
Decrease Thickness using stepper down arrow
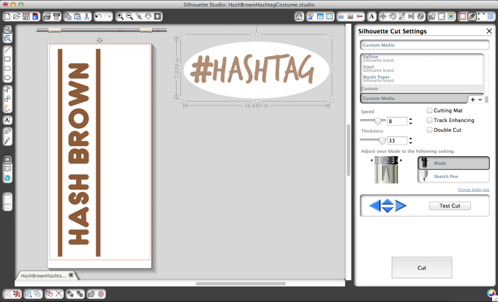410,142
